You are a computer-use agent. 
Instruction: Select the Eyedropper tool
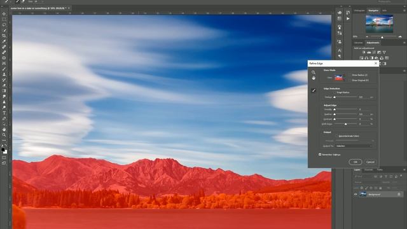(x=4, y=41)
